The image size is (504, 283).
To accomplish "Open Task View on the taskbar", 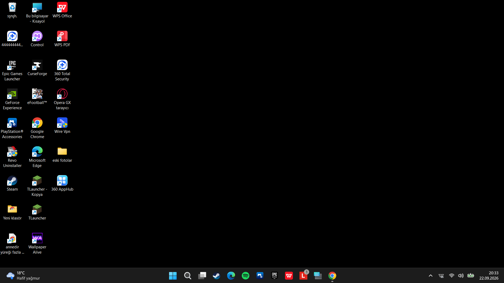I will tap(202, 276).
